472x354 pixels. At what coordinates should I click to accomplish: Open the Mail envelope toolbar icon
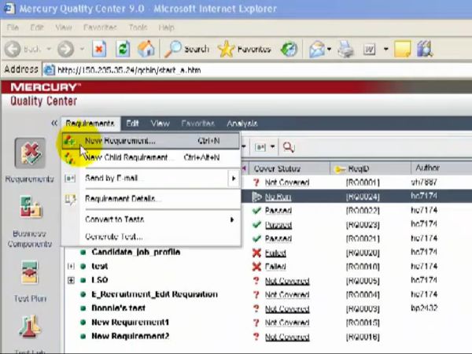317,49
